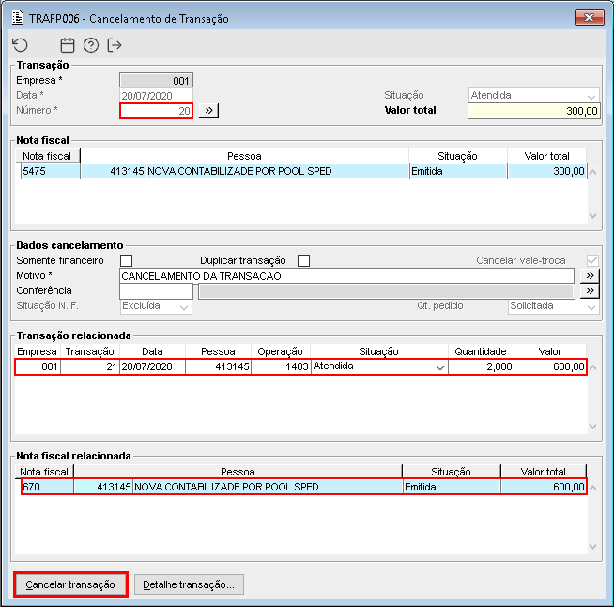Click the down arrow of Nota fiscal relacionada scrollbar

point(592,546)
